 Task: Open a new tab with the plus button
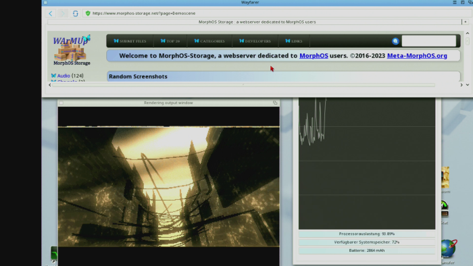[466, 22]
